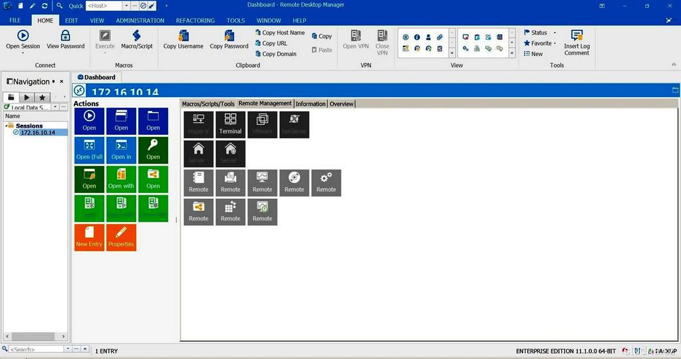Open the Macro/Script tool in ribbon
The height and width of the screenshot is (359, 681).
click(x=136, y=35)
